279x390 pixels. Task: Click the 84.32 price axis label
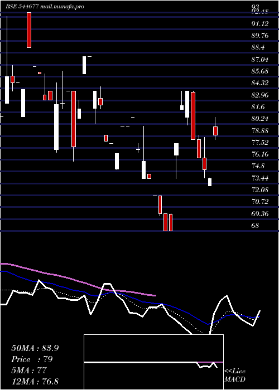[260, 83]
